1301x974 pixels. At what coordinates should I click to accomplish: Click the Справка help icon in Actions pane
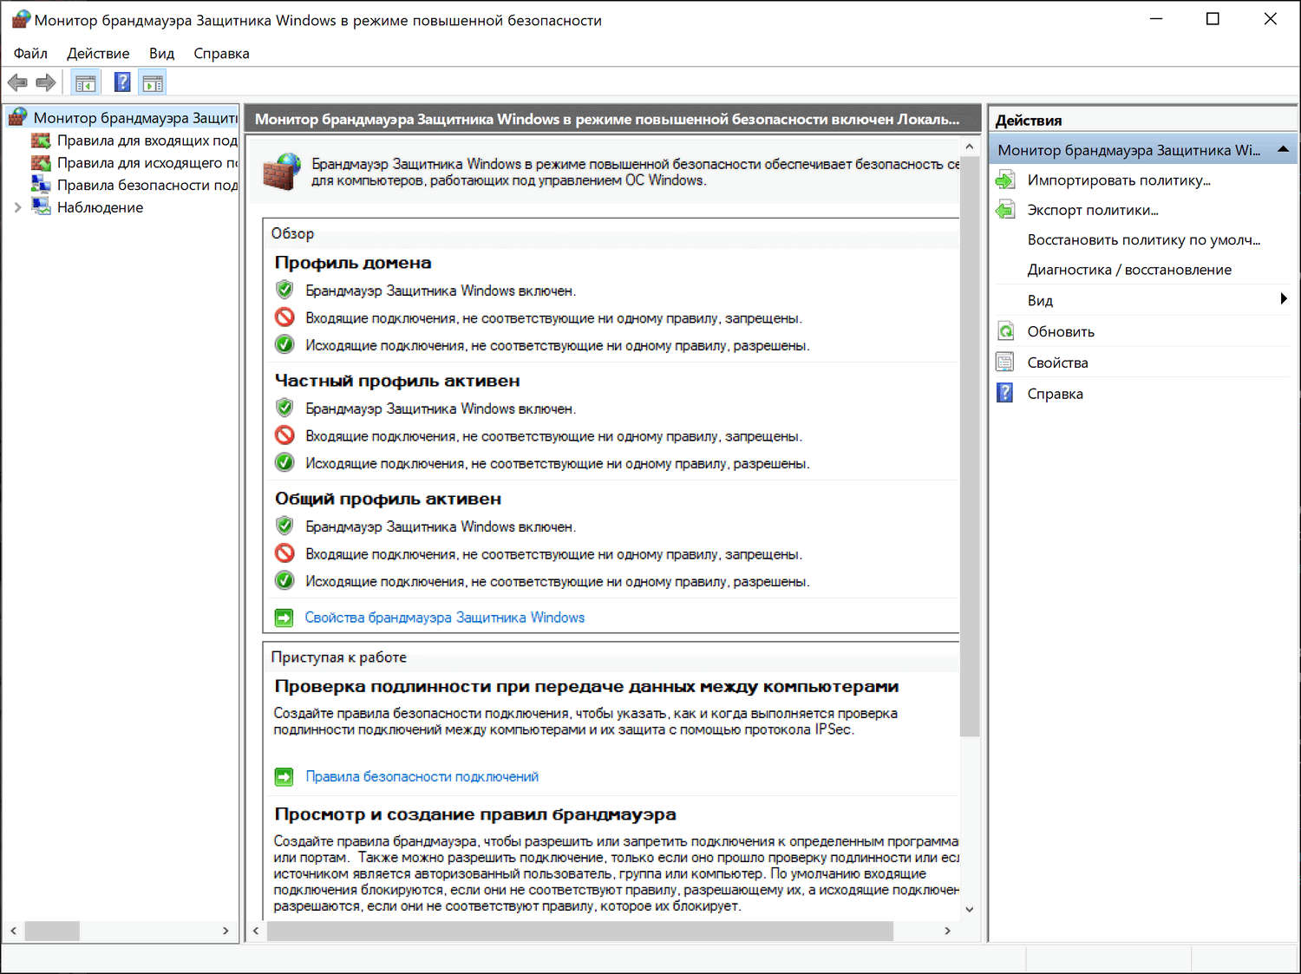click(1005, 393)
